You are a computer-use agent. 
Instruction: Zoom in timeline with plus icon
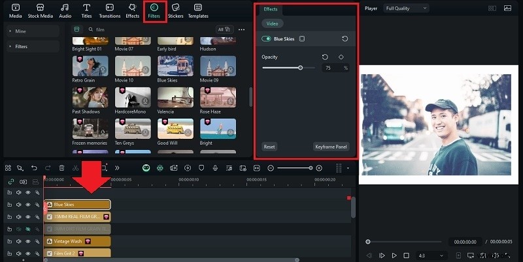pos(319,168)
